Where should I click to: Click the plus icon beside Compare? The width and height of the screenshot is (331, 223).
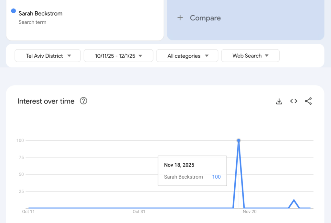(x=180, y=18)
